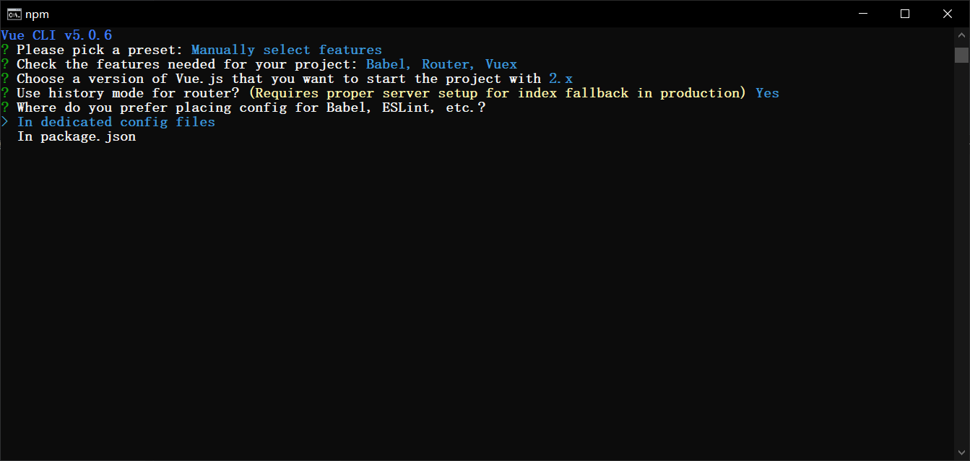The height and width of the screenshot is (461, 970).
Task: Click the green checkmark on history mode line
Action: [5, 92]
